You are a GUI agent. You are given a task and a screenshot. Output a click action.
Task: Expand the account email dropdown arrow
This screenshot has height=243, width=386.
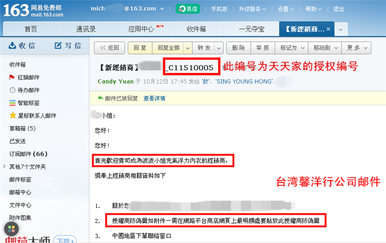pyautogui.click(x=162, y=9)
